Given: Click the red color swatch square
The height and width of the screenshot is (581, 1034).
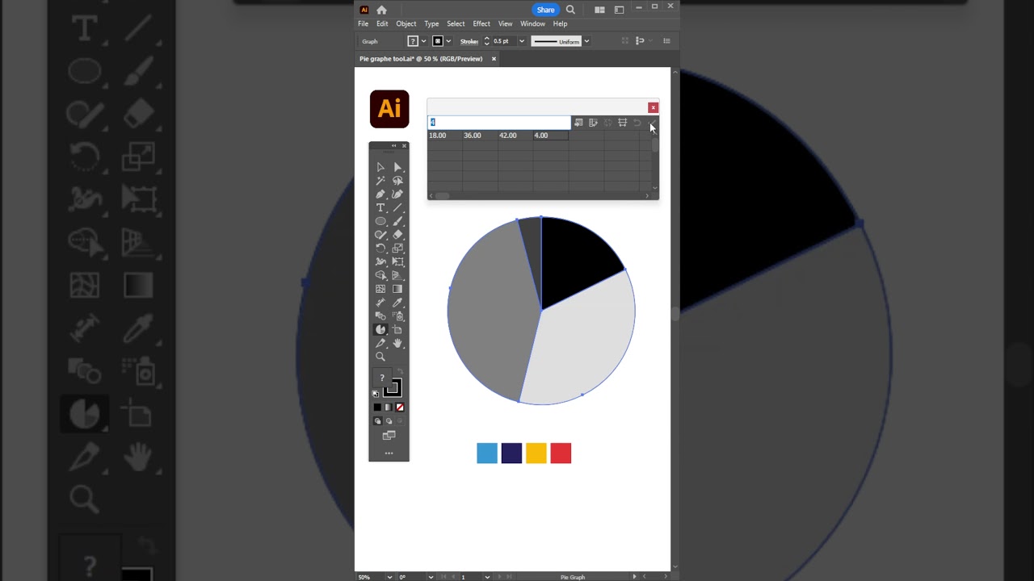Looking at the screenshot, I should [x=561, y=454].
